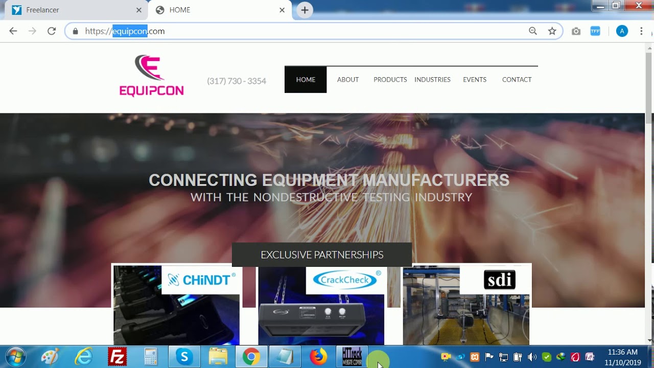Launch Paint from the taskbar
The width and height of the screenshot is (654, 368).
[50, 357]
